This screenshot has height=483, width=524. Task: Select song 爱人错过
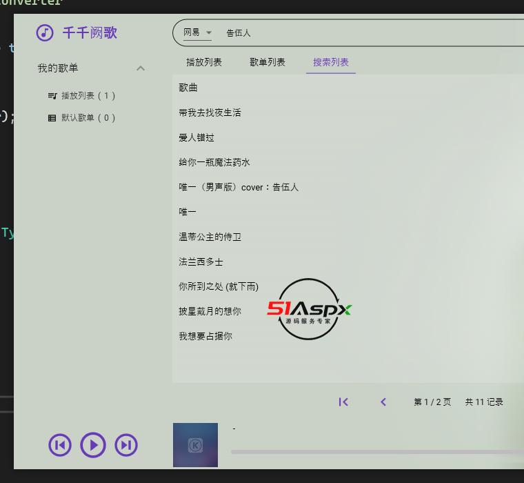(196, 137)
